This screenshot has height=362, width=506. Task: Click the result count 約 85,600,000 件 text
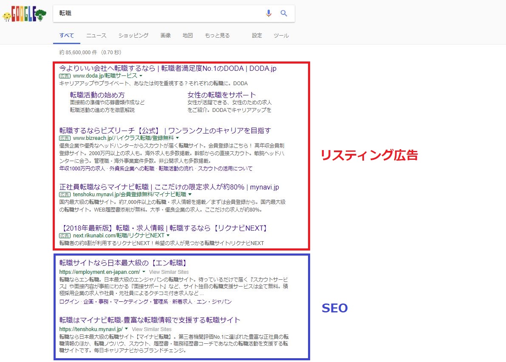[x=78, y=52]
